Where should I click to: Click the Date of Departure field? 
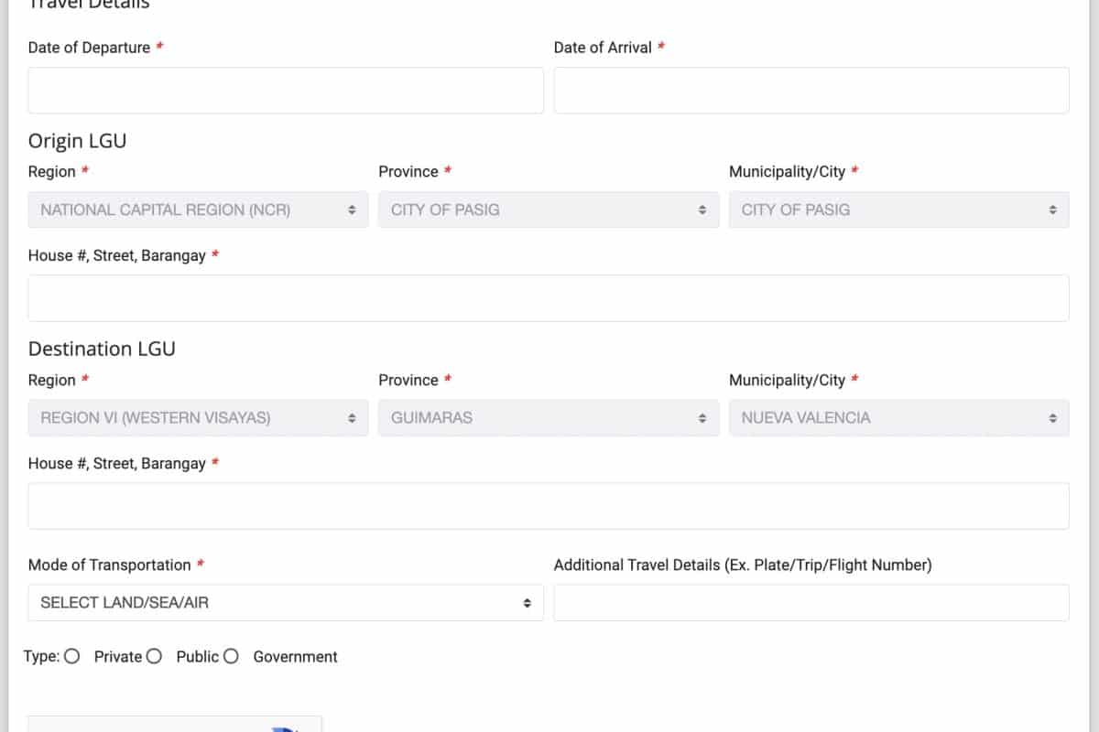click(x=285, y=91)
